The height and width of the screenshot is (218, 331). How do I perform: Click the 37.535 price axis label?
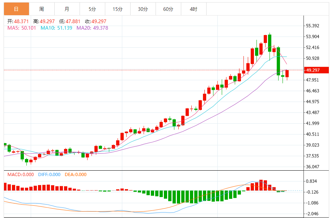click(x=313, y=156)
